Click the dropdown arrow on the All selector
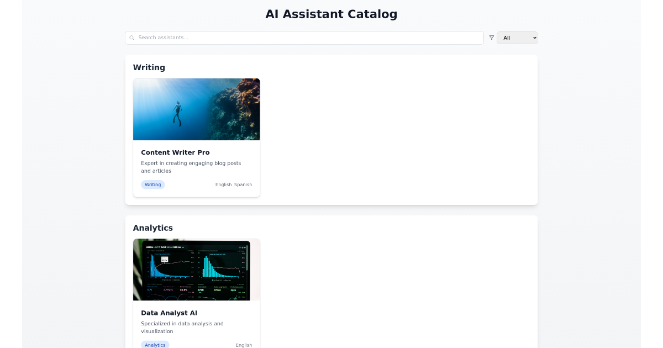663x348 pixels. pos(534,38)
